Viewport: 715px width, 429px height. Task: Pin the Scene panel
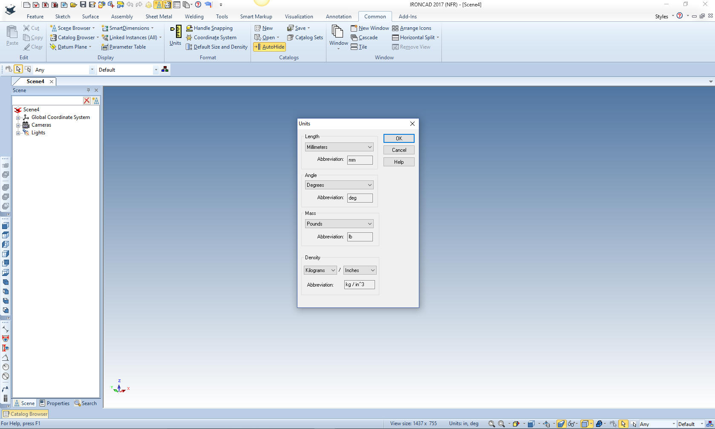pos(88,90)
